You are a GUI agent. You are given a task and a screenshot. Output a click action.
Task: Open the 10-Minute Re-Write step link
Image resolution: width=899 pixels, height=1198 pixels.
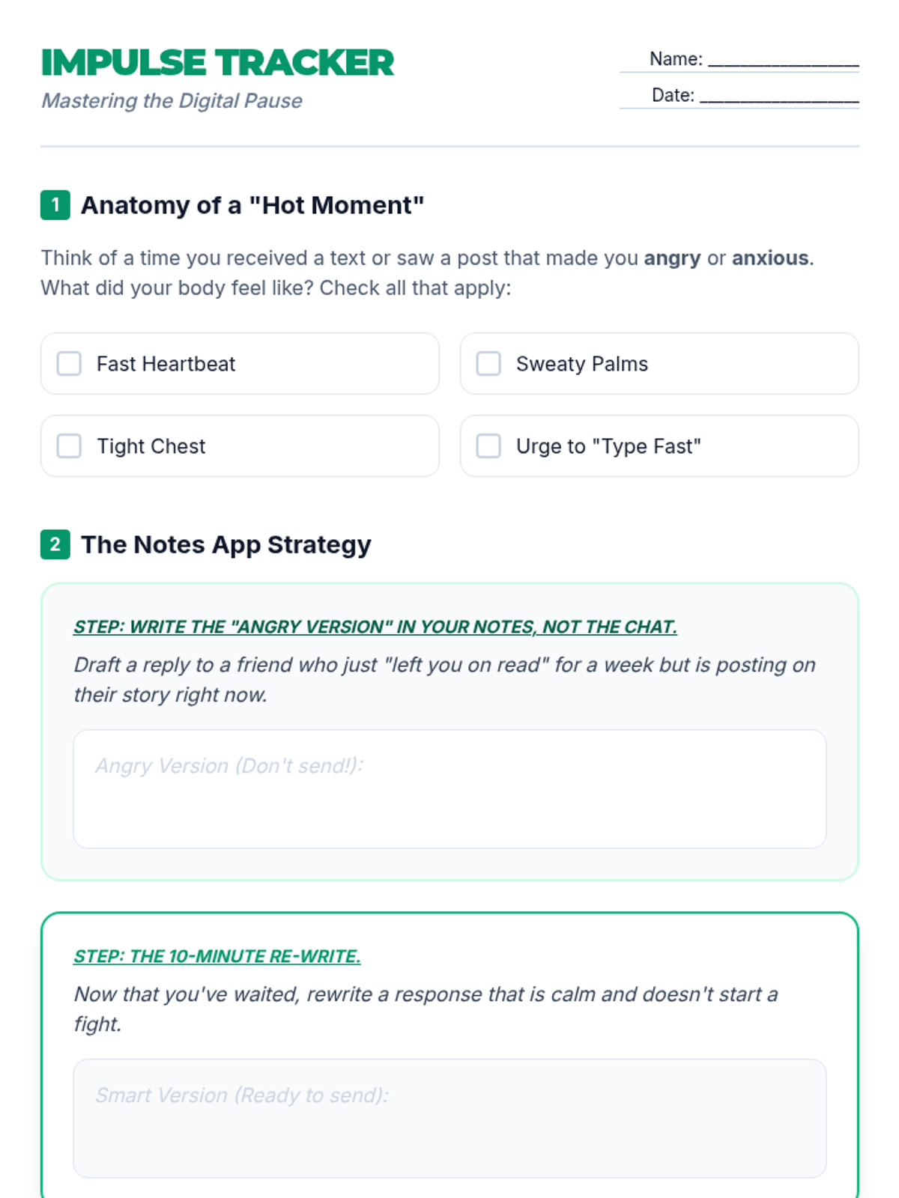(x=217, y=956)
